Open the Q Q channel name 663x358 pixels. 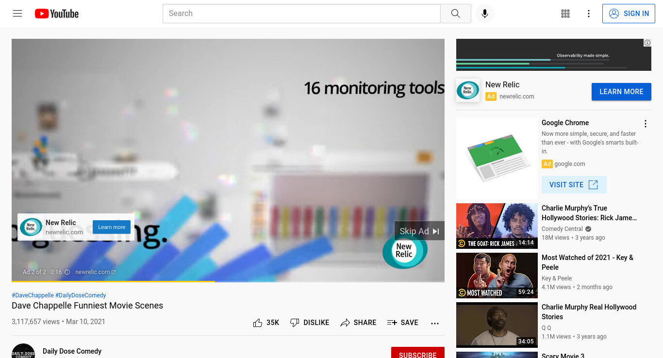(x=547, y=328)
